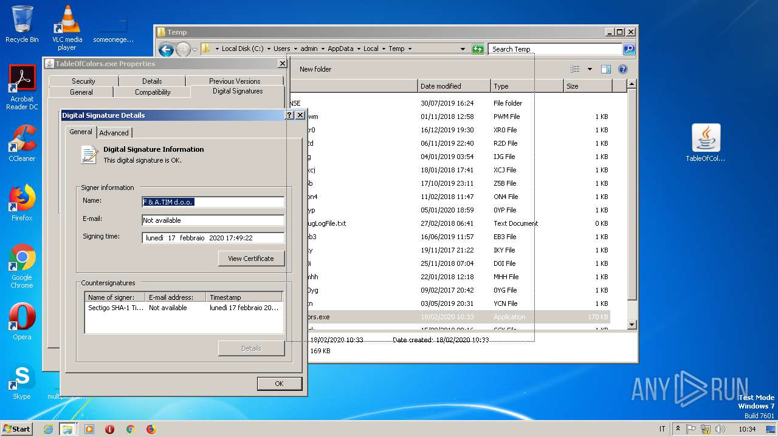Click the Explorer back navigation arrow
The image size is (778, 437).
click(x=166, y=49)
